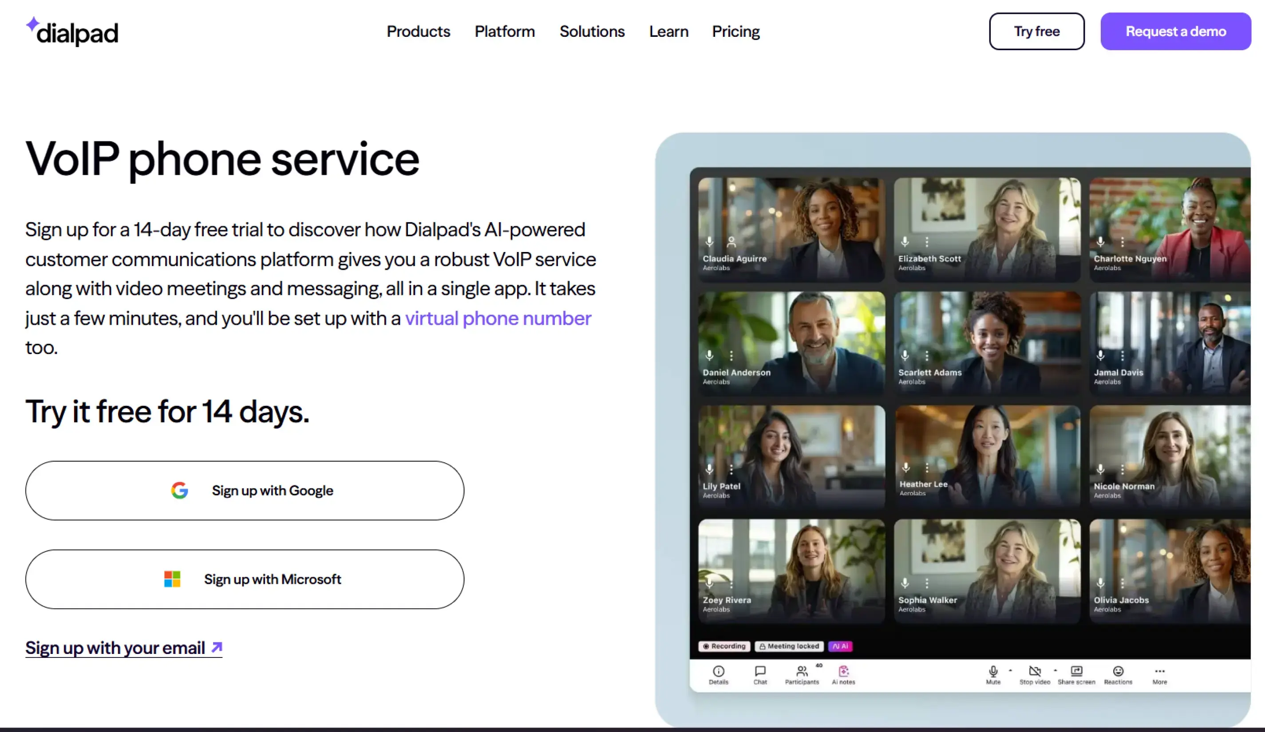
Task: Open the Solutions menu
Action: (x=592, y=31)
